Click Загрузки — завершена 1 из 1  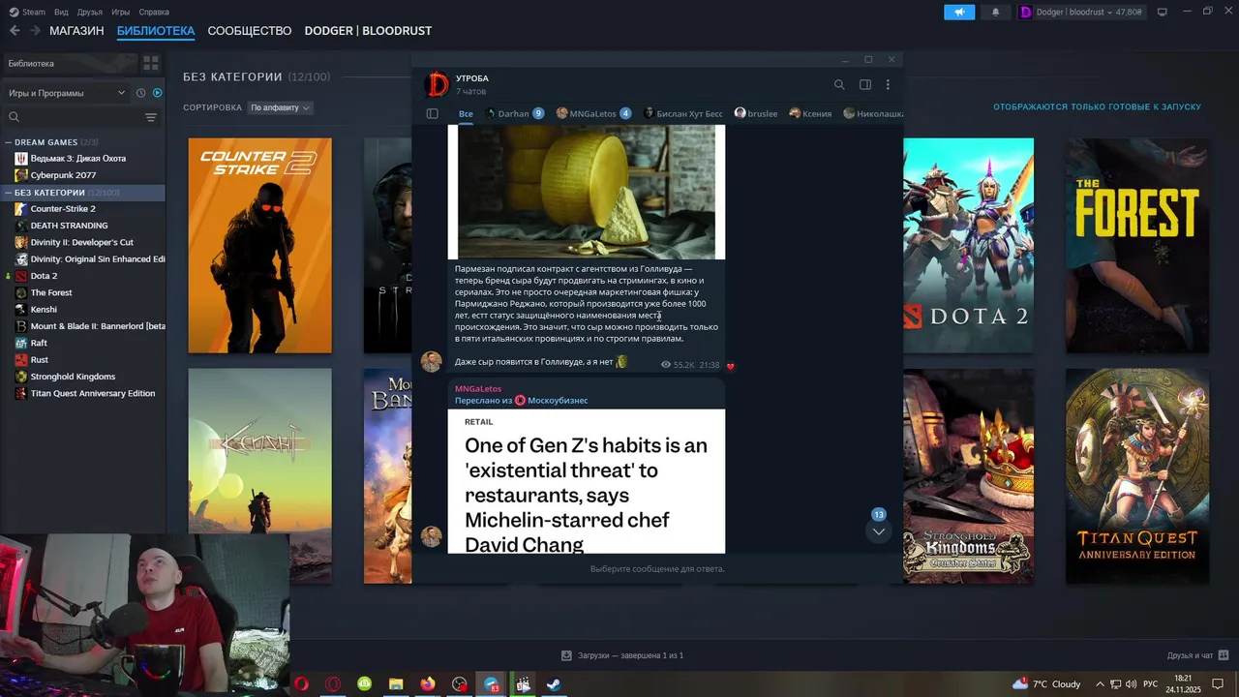click(x=630, y=655)
